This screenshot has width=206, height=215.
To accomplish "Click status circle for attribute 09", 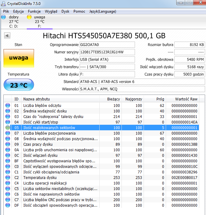I will pyautogui.click(x=8, y=144).
